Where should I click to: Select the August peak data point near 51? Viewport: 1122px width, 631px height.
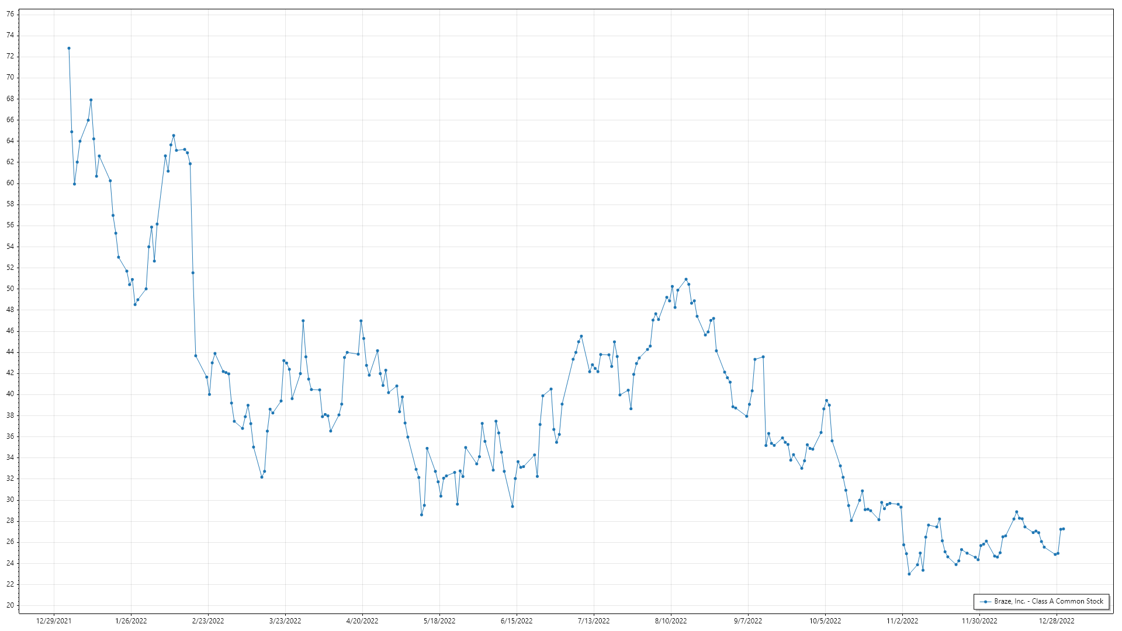(686, 279)
